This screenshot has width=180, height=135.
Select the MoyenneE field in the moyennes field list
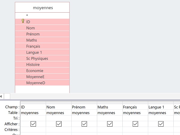[x=42, y=77]
